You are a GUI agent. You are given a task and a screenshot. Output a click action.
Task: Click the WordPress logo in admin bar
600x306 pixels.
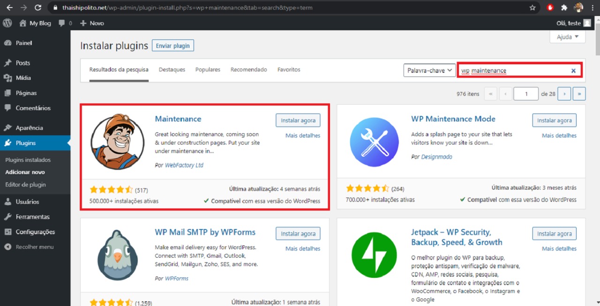pyautogui.click(x=7, y=23)
